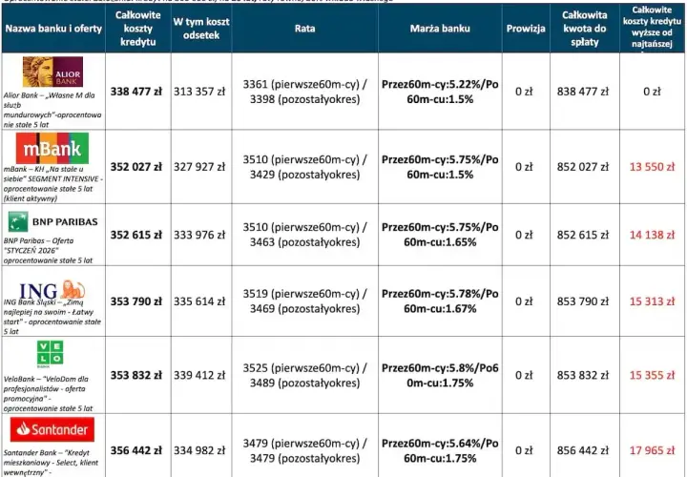Select the red difference '13 550 zł'
The image size is (687, 477).
652,167
